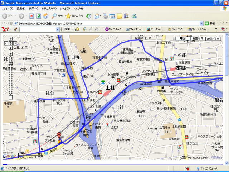The height and width of the screenshot is (172, 229).
Task: Open the ショッピング dropdown arrow
Action: click(185, 29)
